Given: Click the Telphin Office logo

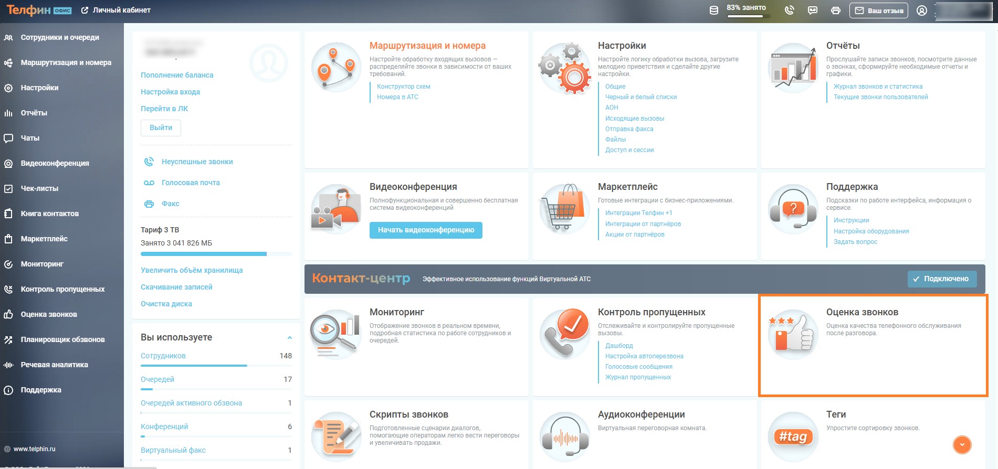Looking at the screenshot, I should point(39,10).
